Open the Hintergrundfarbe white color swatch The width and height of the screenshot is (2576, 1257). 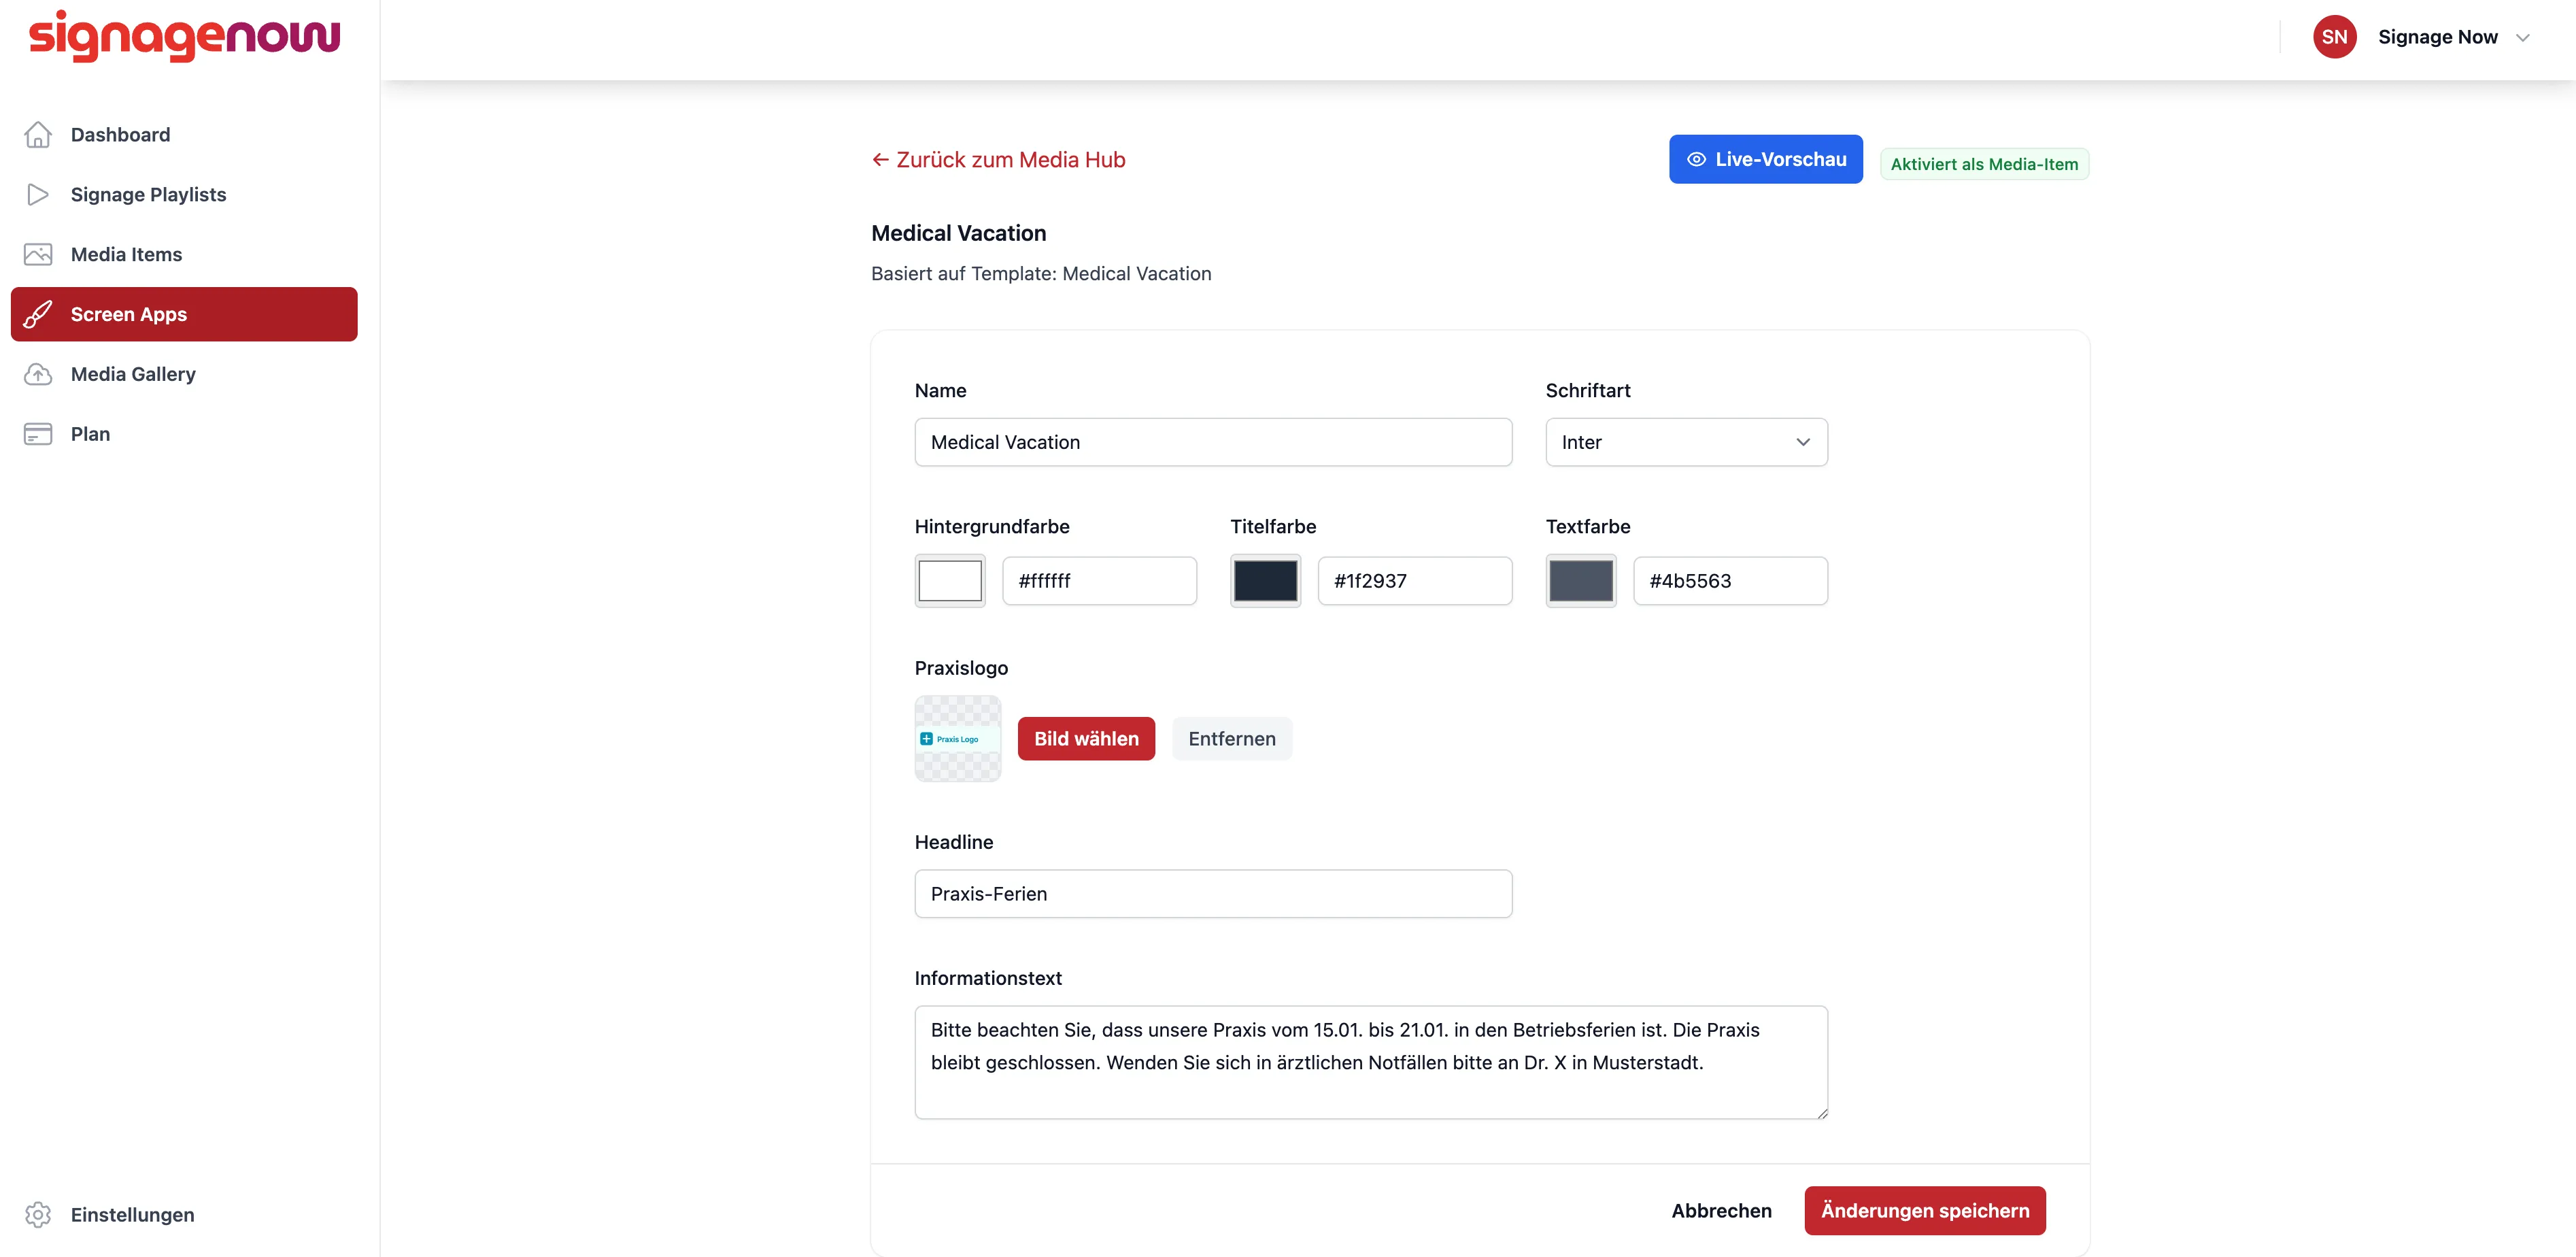tap(950, 581)
